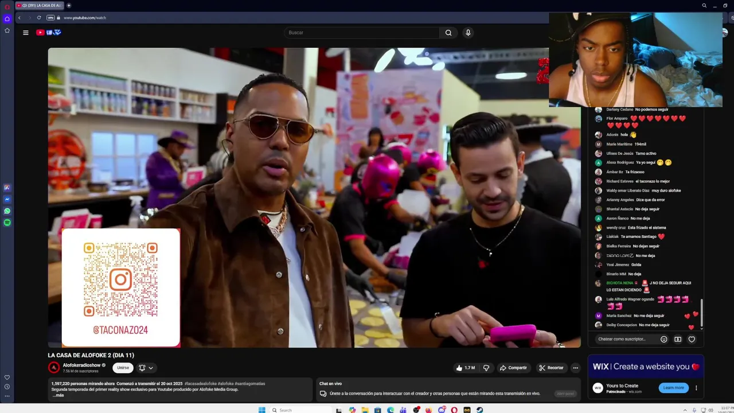This screenshot has width=734, height=413.
Task: Open the Opera sidebar home icon
Action: (x=7, y=19)
